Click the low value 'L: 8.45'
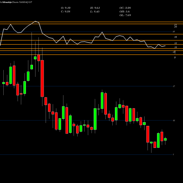Screen dimensions: 183x183 click(95, 12)
